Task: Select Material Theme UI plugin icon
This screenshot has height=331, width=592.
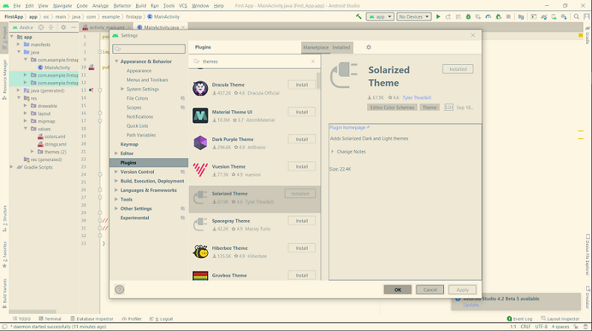Action: 200,116
